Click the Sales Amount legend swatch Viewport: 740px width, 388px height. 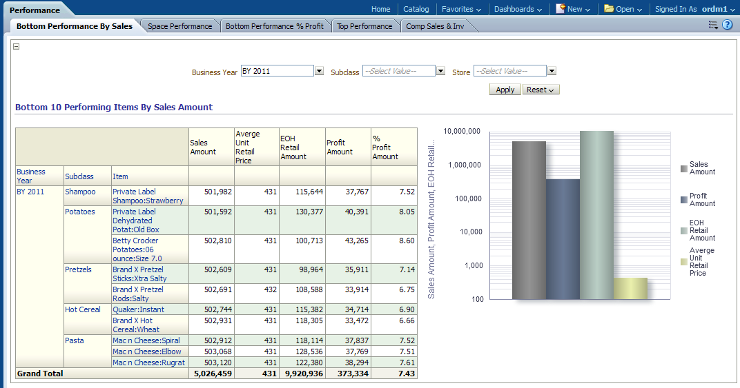click(x=683, y=168)
